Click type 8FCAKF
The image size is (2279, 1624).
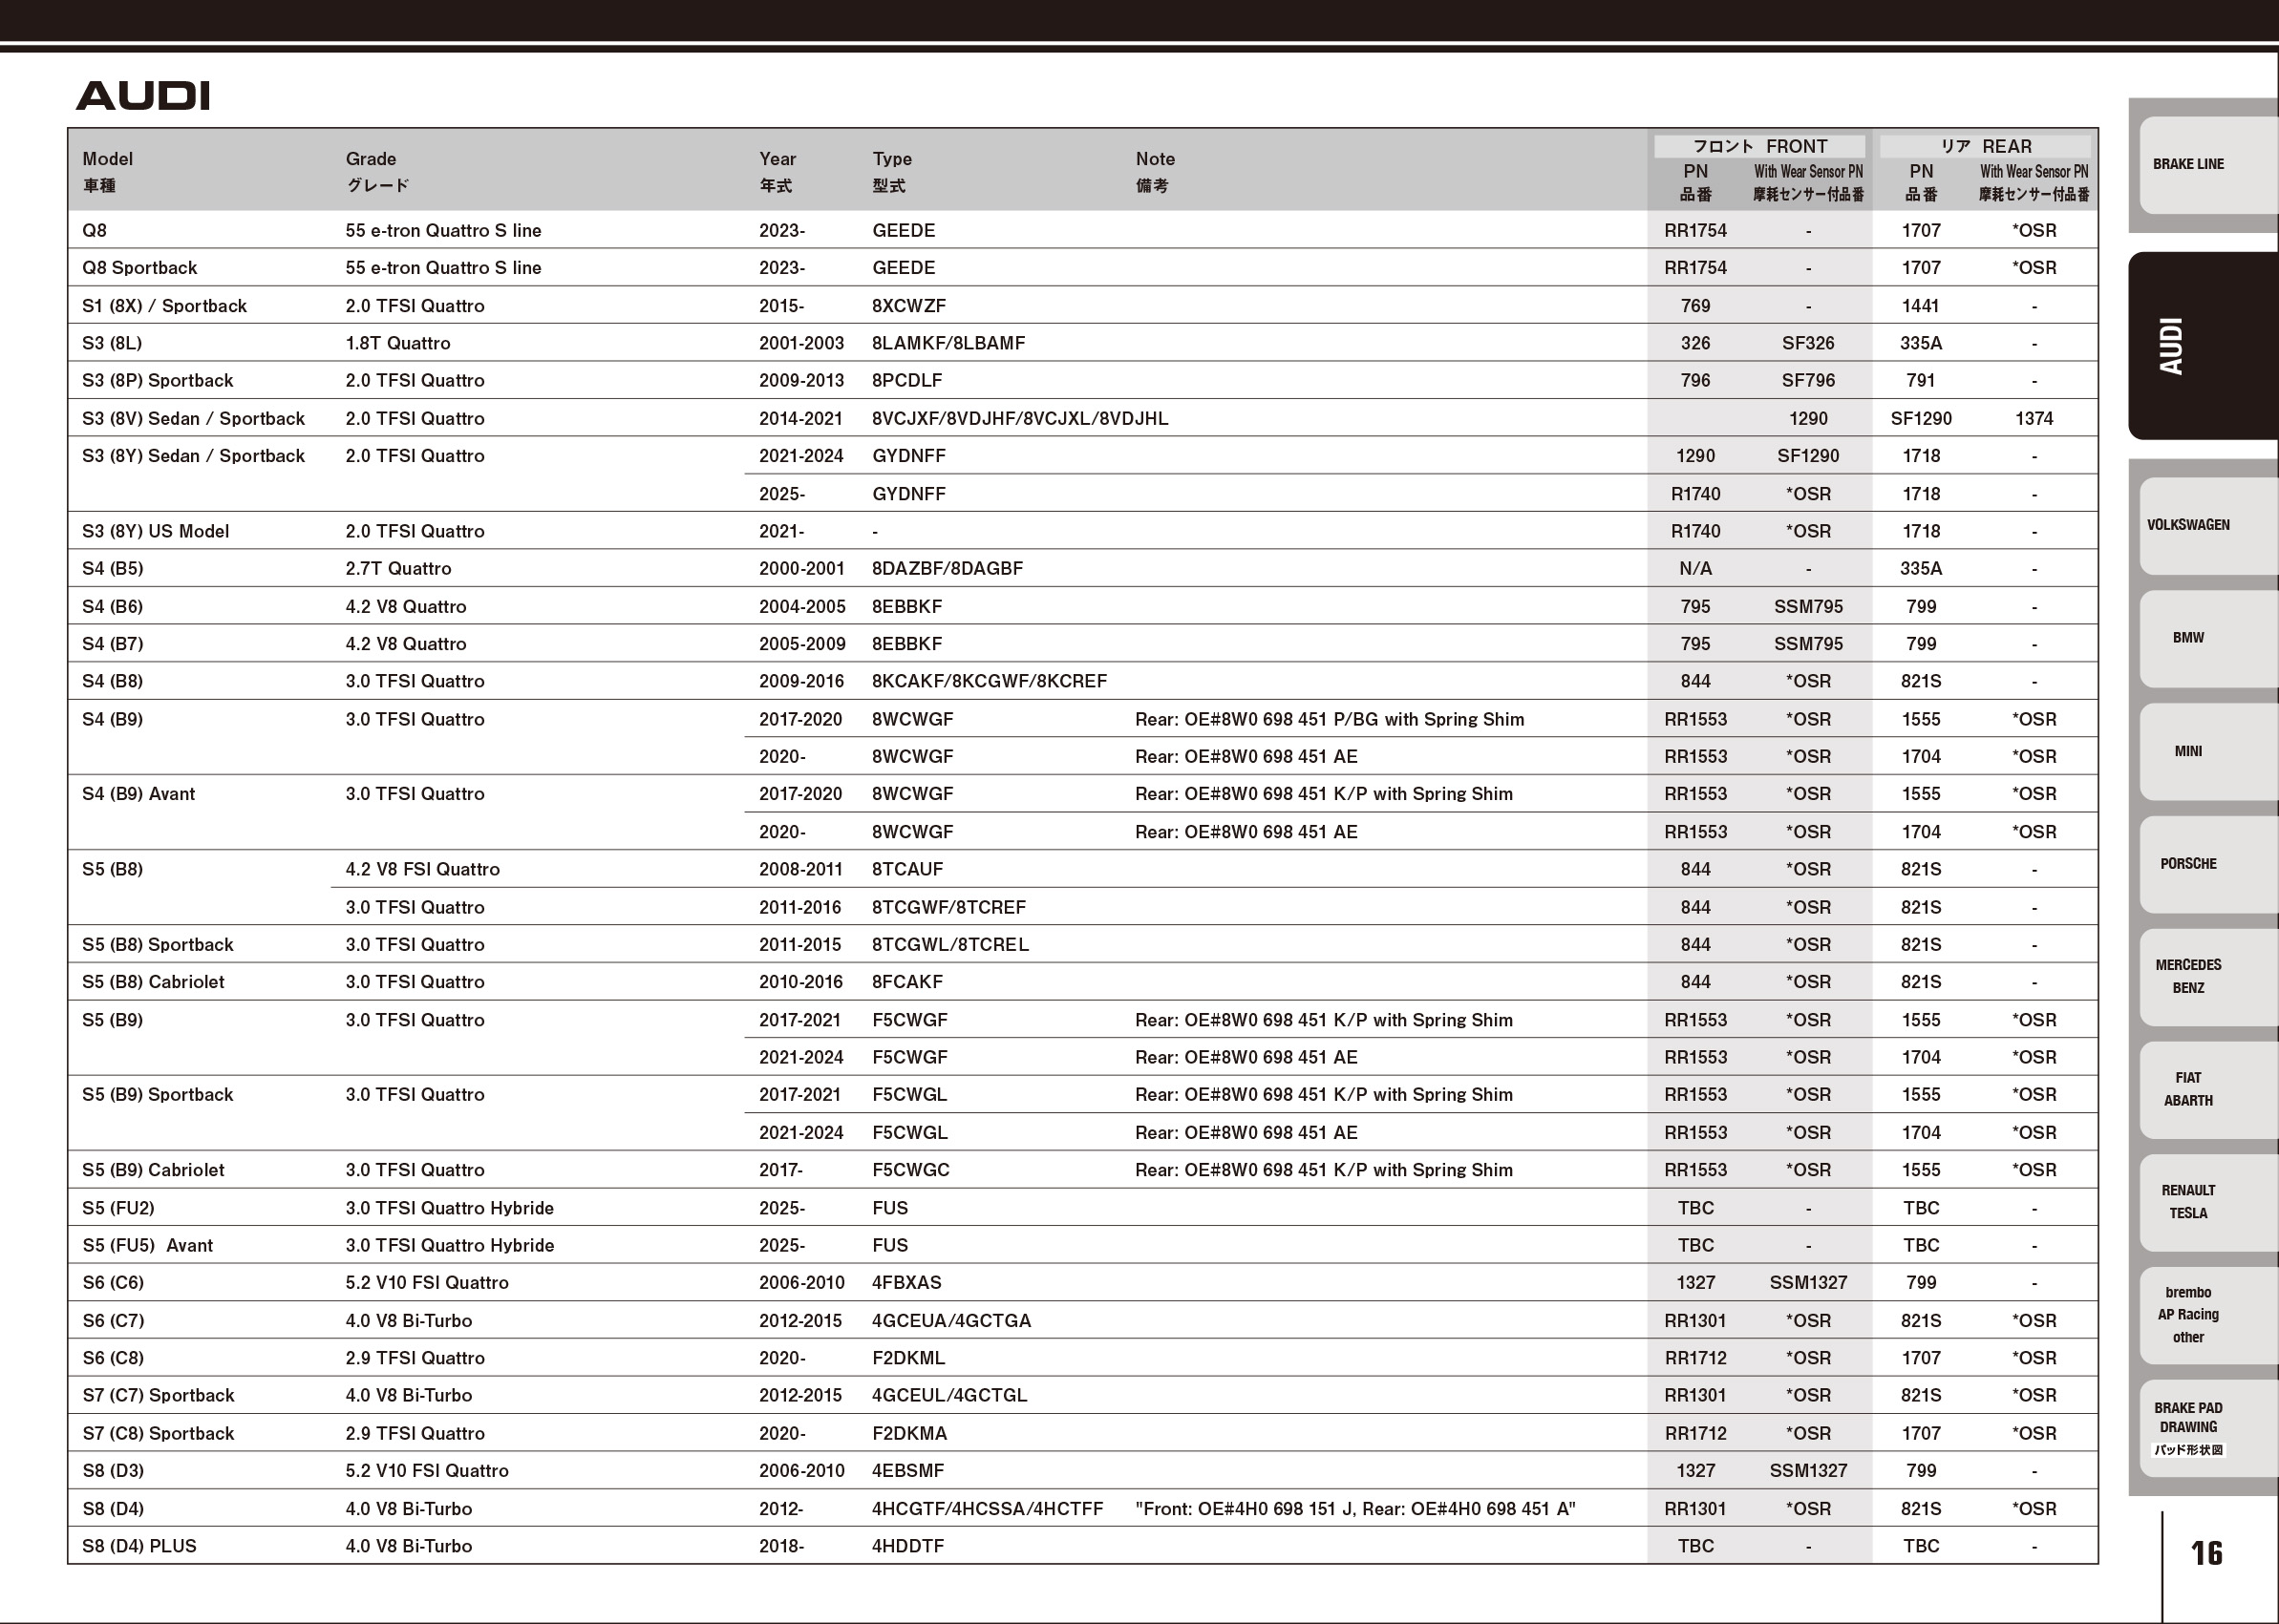coord(907,982)
